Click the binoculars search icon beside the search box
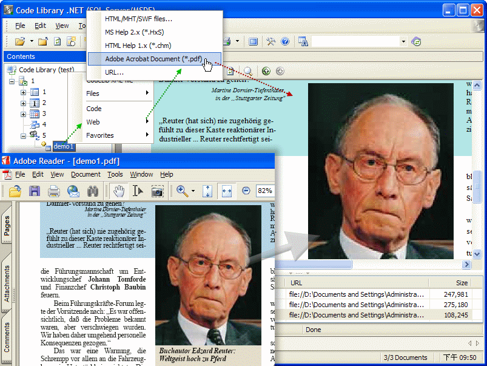 point(303,41)
